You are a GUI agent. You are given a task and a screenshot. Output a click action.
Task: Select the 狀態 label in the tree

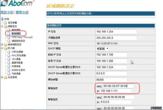coord(7,19)
